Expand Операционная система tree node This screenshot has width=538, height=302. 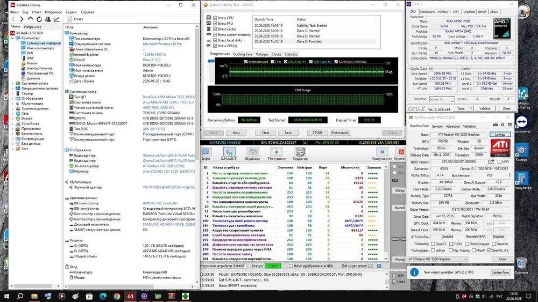tap(13, 89)
